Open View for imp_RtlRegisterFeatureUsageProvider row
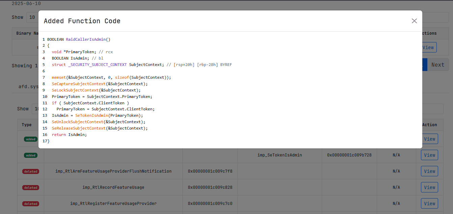453x214 pixels. point(429,204)
